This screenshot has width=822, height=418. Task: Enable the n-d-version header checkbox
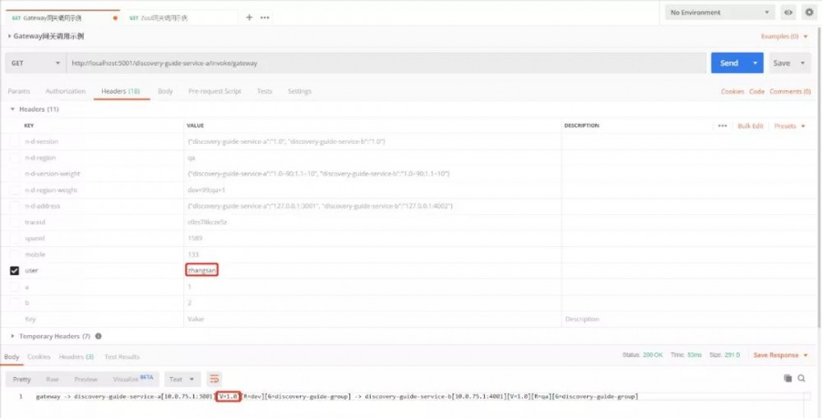(15, 141)
